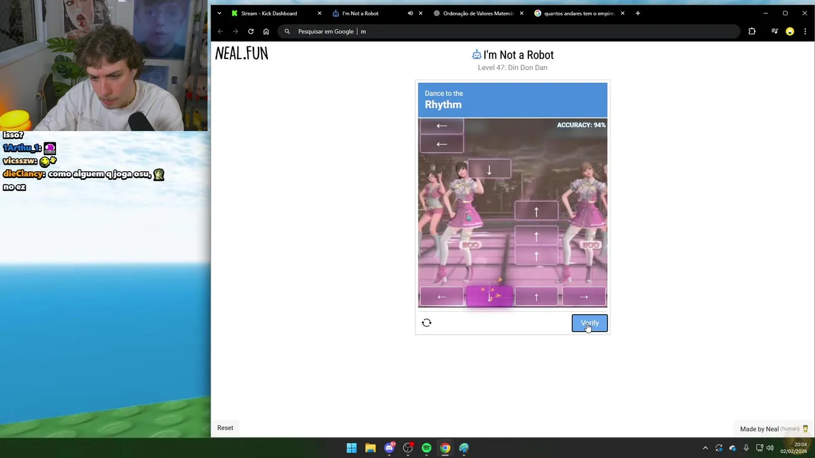Hit the glowing pink down arrow receptor
815x458 pixels.
tap(489, 296)
